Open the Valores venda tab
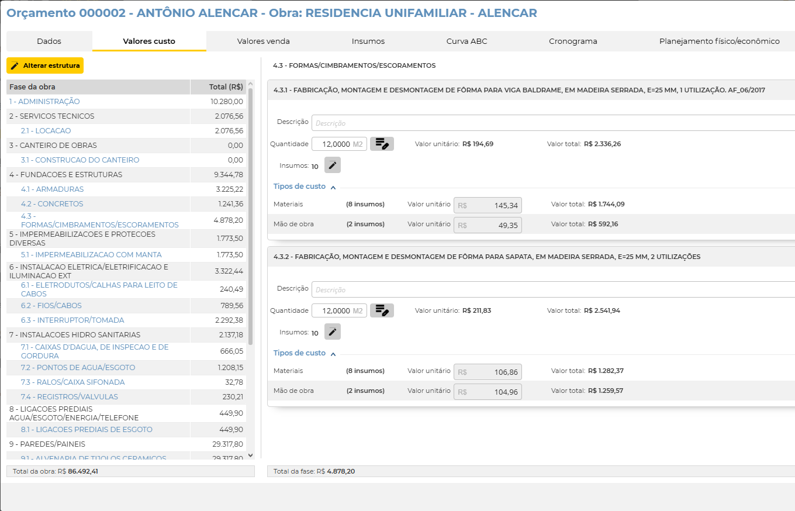The width and height of the screenshot is (795, 511). coord(263,42)
